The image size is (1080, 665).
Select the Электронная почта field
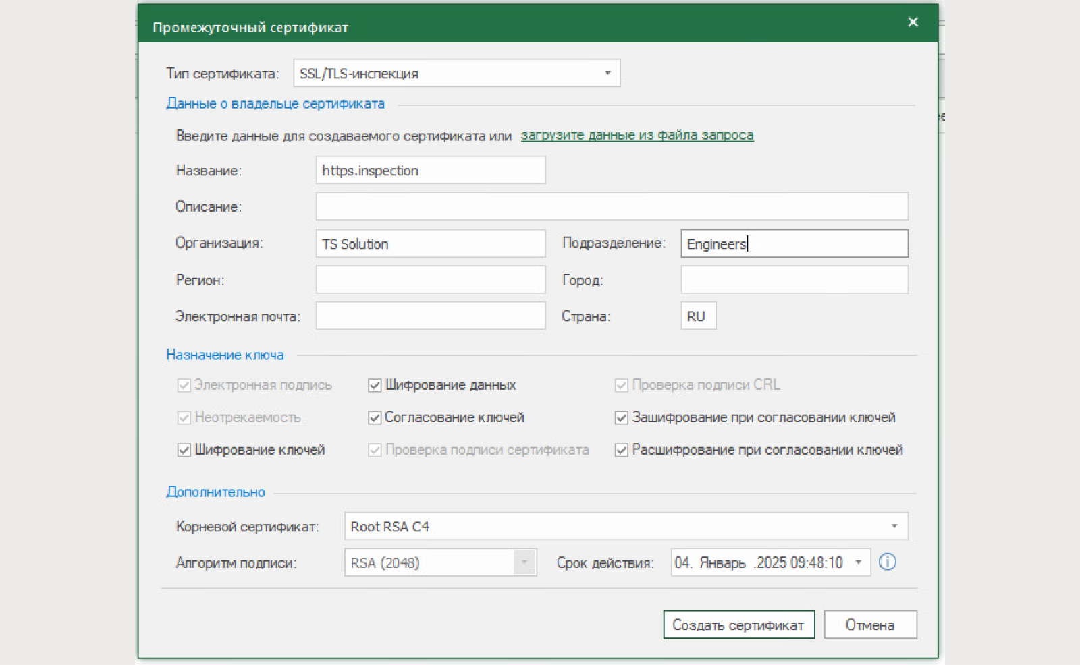(x=431, y=316)
